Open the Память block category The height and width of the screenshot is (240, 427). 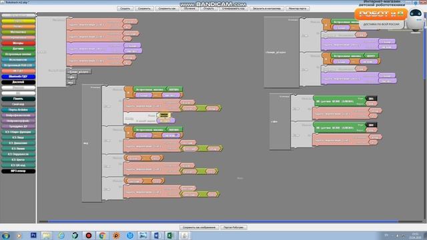[18, 99]
